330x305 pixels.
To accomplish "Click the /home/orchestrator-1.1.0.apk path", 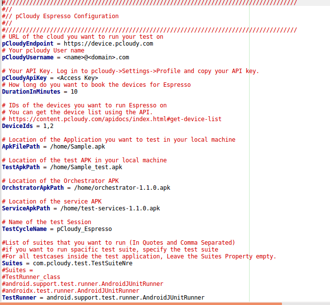I will click(x=122, y=188).
